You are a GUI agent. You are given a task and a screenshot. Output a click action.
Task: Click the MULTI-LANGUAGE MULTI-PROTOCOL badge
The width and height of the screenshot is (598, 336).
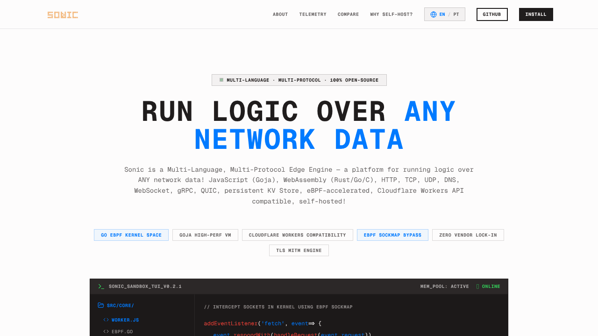point(299,80)
